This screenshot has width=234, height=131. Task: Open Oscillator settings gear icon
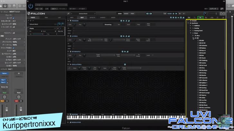(125, 64)
